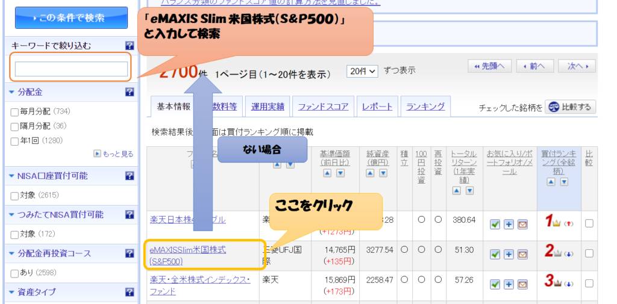The image size is (617, 304).
Task: Sort 買付ランキング column ascending arrow
Action: point(551,182)
